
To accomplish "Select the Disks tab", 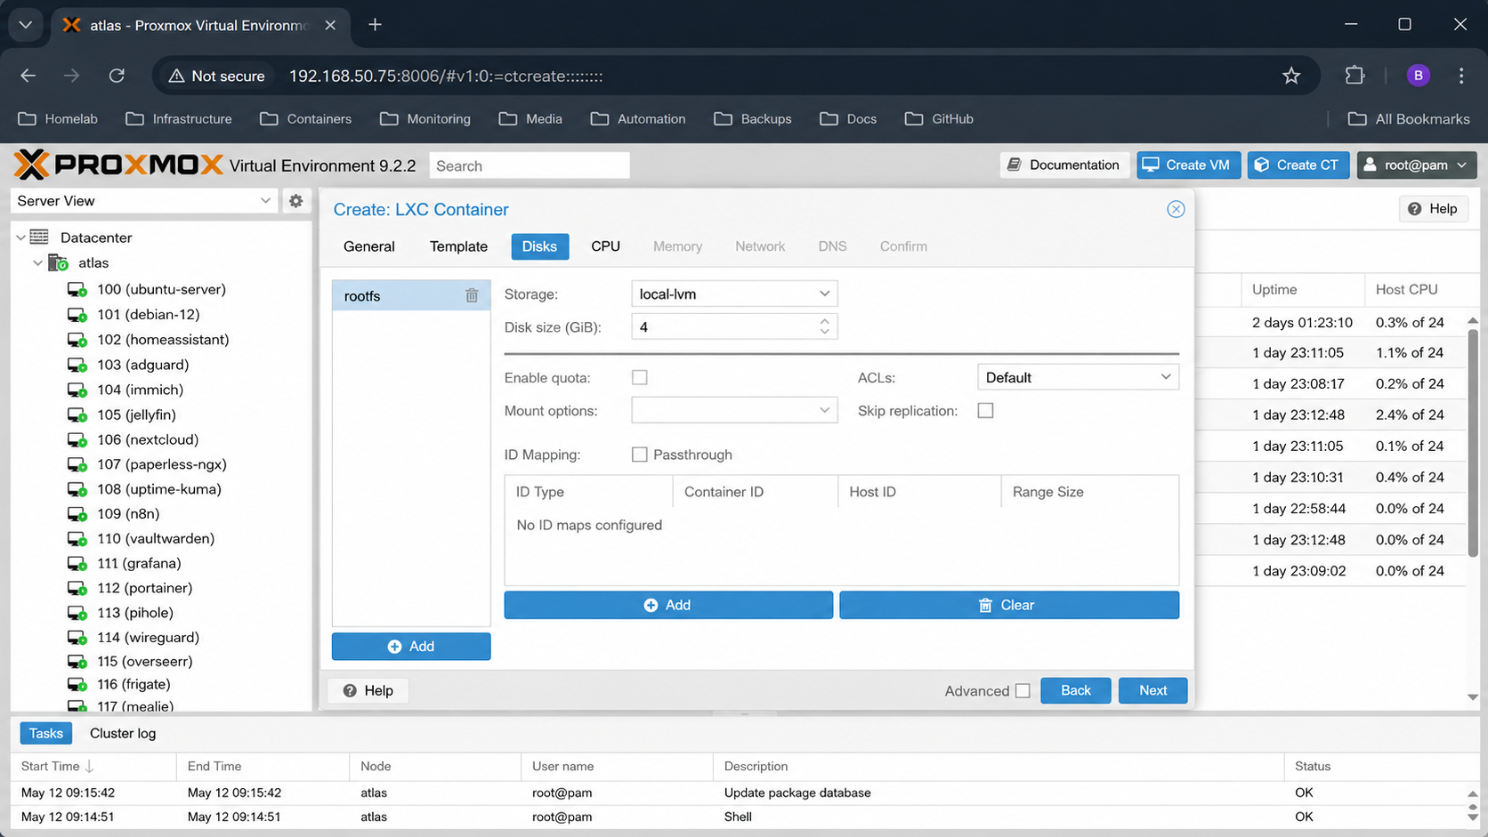I will pos(539,246).
